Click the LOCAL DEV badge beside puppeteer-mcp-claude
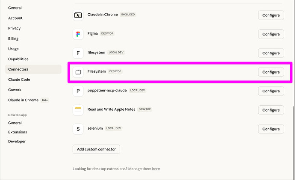The image size is (295, 180). [x=138, y=90]
